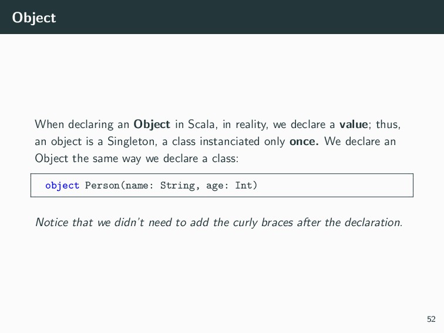Click "Int" type in the code
444x333 pixels.
pyautogui.click(x=244, y=186)
